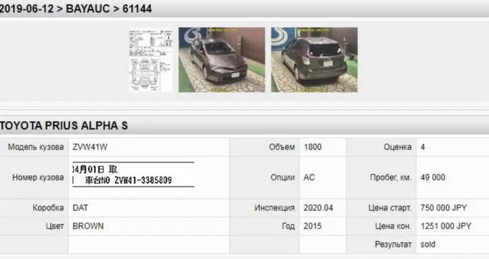Open the auction sheet thumbnail image
The image size is (489, 259).
click(x=151, y=60)
